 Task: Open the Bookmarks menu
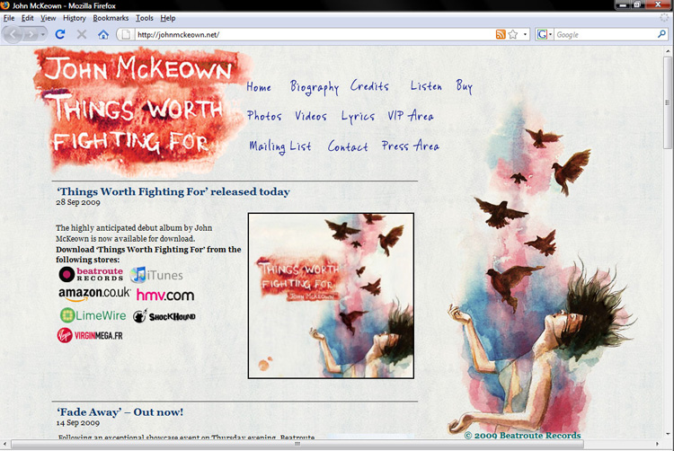[x=111, y=18]
